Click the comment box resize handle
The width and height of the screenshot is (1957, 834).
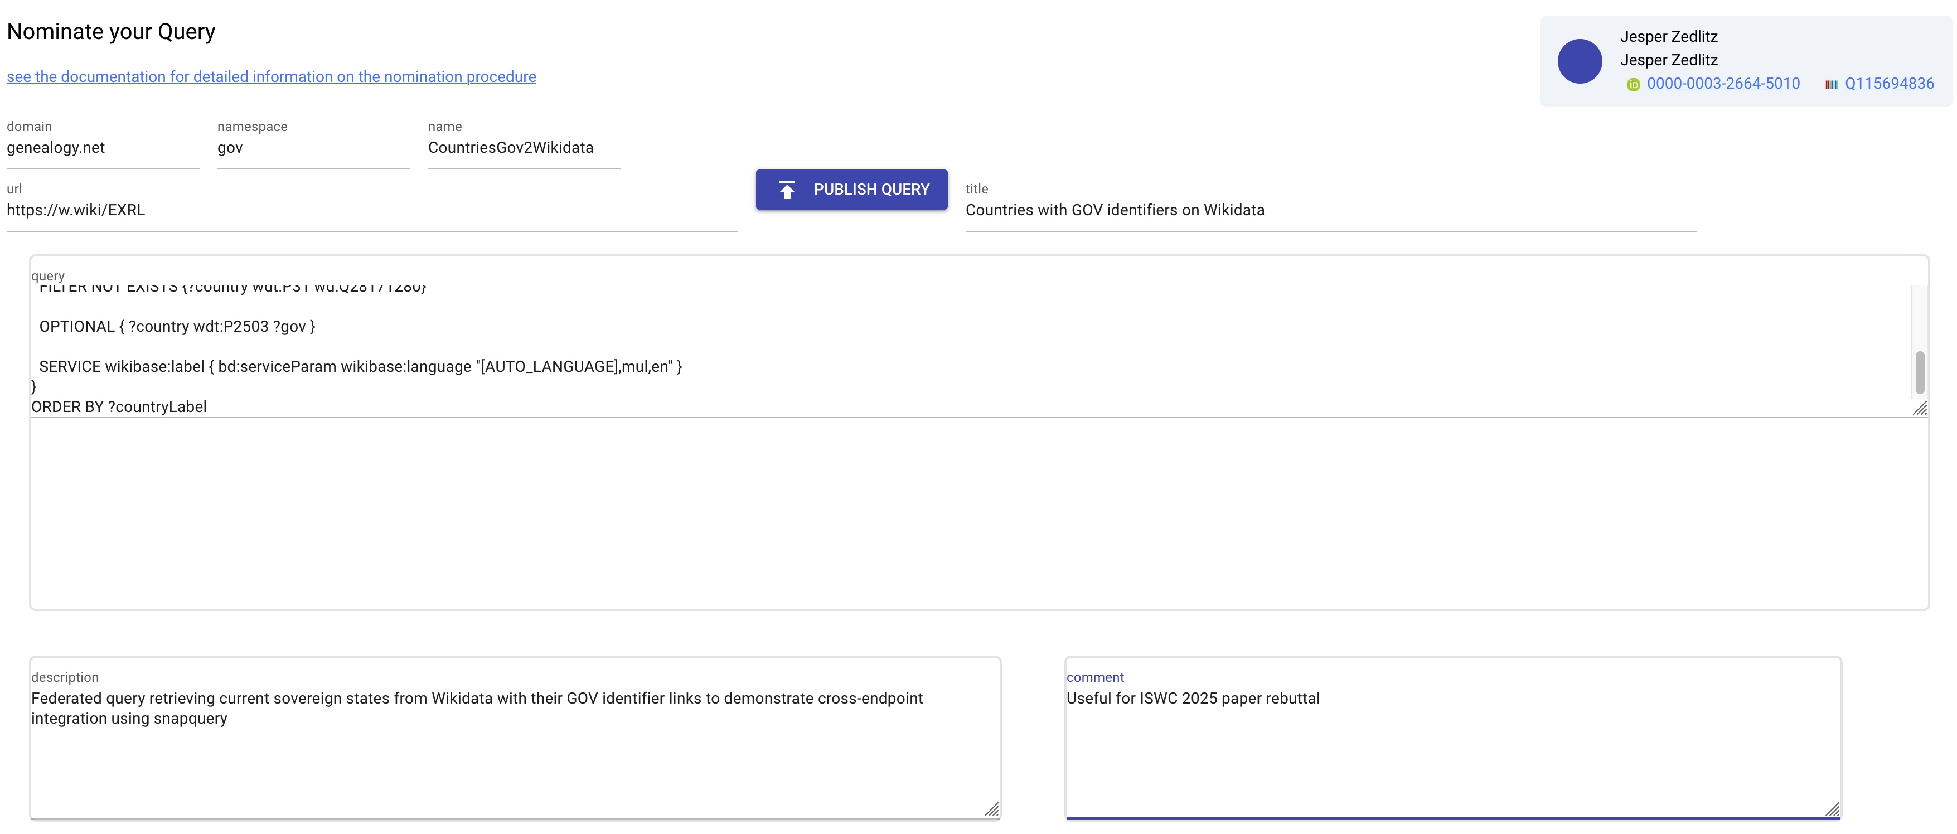point(1833,809)
